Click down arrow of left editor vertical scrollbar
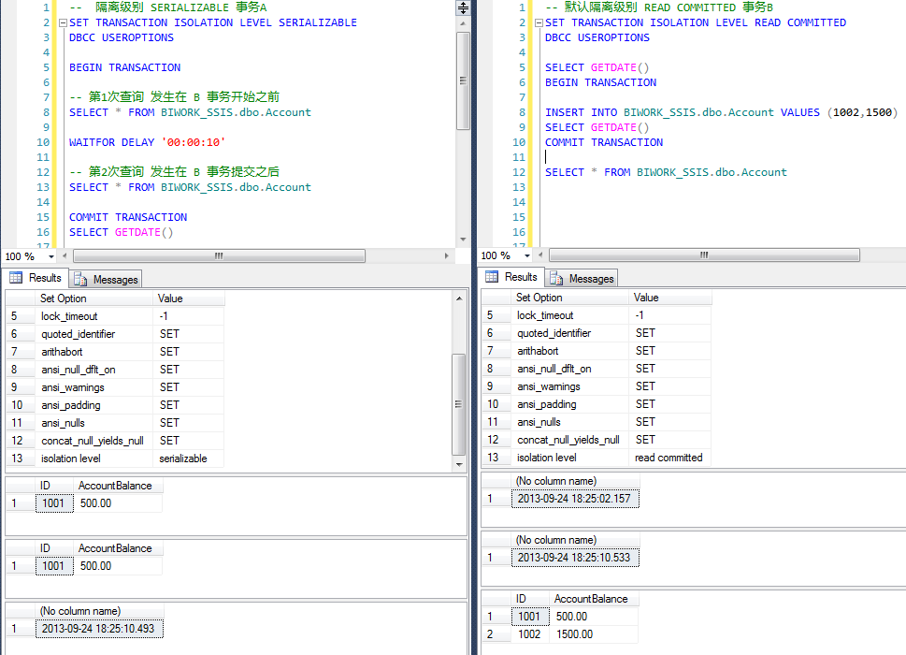This screenshot has width=906, height=655. click(x=463, y=240)
